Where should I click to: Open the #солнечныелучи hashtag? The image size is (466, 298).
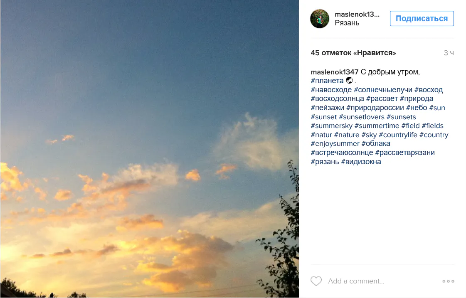click(383, 90)
